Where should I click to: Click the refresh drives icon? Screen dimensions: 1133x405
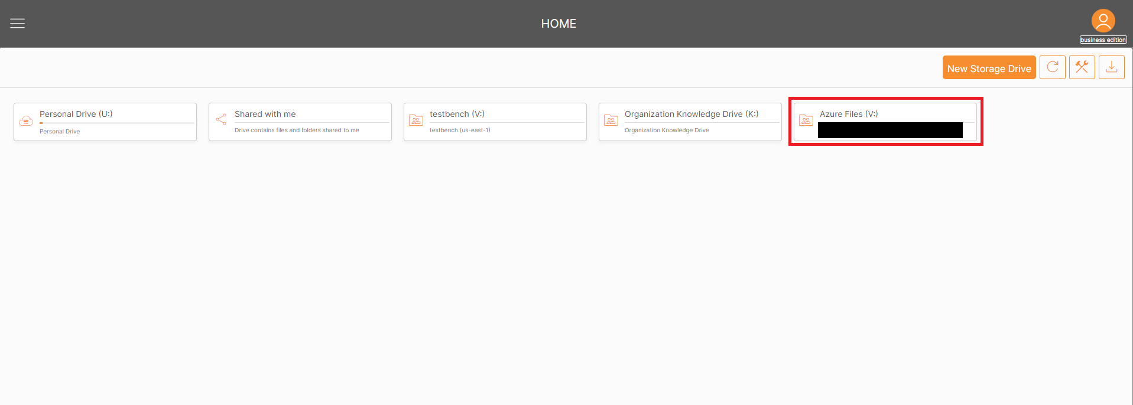coord(1052,67)
